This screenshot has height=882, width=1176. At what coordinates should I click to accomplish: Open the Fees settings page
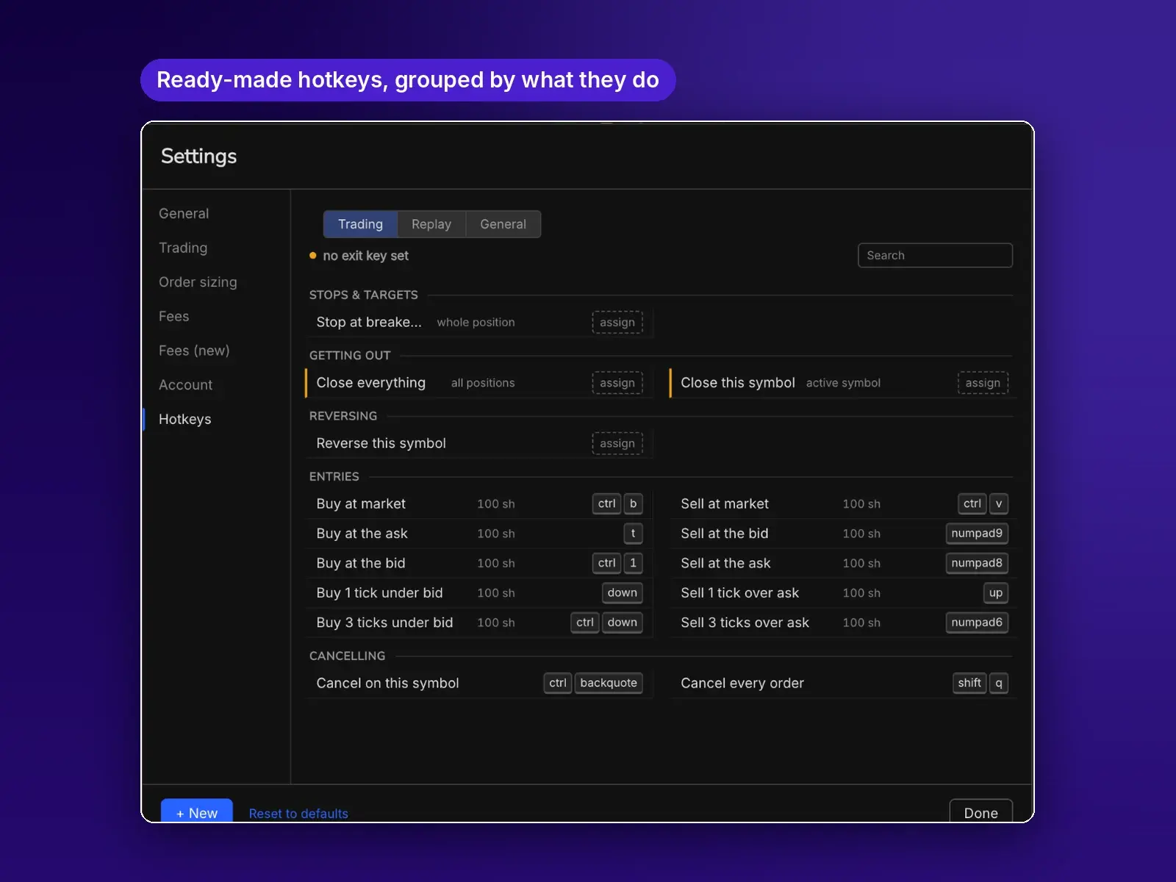tap(174, 316)
